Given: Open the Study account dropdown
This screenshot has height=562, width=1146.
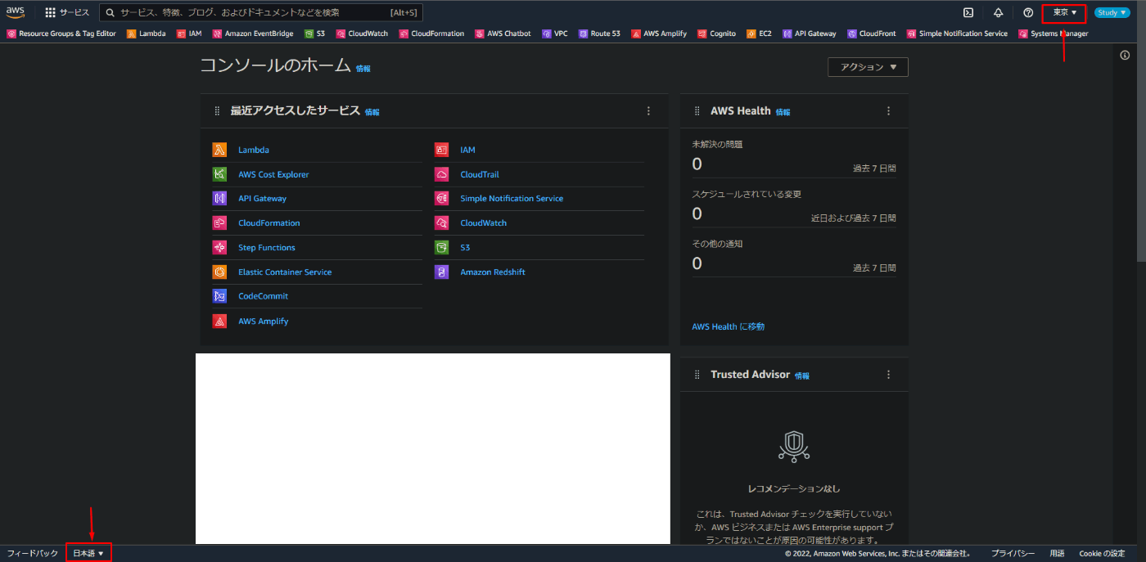Looking at the screenshot, I should point(1112,12).
